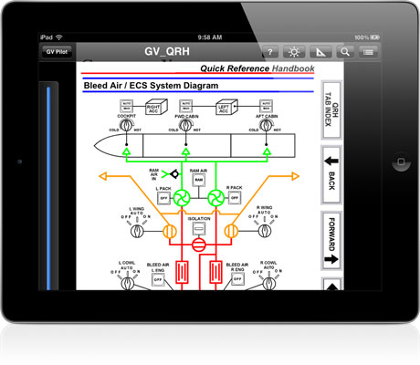Go to previous page with BACK
The width and height of the screenshot is (420, 365).
(331, 175)
